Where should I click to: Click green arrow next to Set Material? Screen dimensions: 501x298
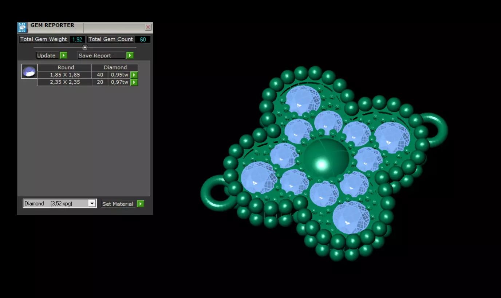click(141, 204)
